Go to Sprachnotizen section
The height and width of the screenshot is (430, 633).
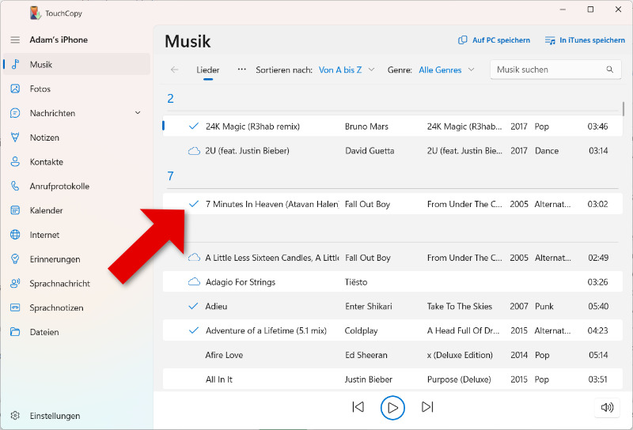point(77,307)
